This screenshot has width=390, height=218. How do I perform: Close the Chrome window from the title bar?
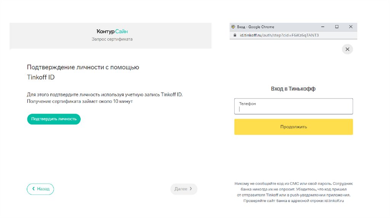tap(350, 27)
